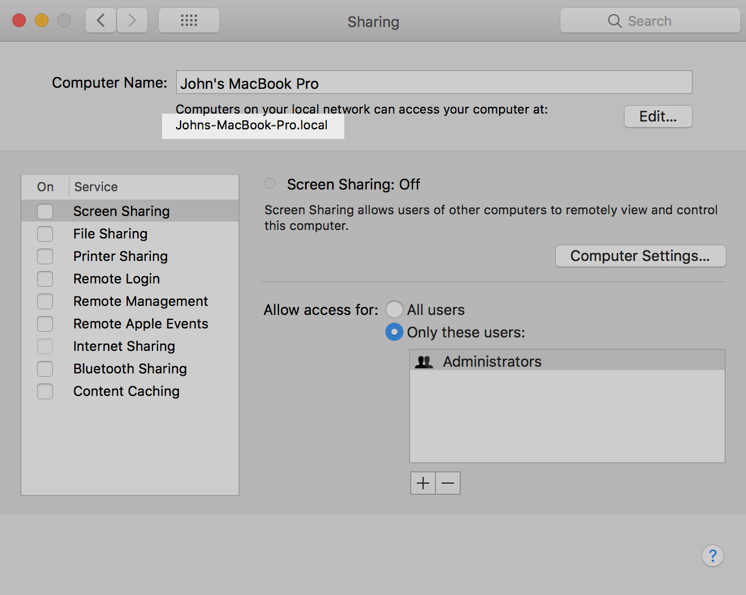This screenshot has height=595, width=746.
Task: Add a user with the plus button
Action: [423, 483]
